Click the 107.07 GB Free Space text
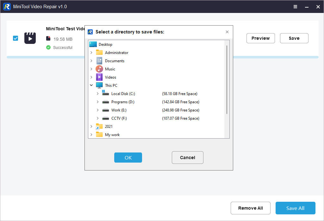 [x=181, y=118]
